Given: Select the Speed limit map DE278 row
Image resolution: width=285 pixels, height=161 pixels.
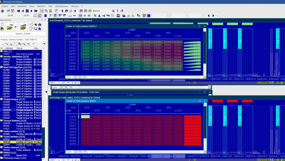Looking at the screenshot, I should 21,155.
